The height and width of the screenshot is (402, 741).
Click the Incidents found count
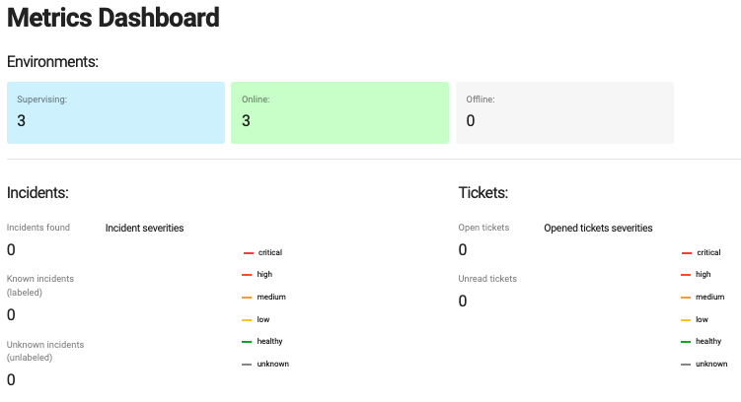point(11,250)
